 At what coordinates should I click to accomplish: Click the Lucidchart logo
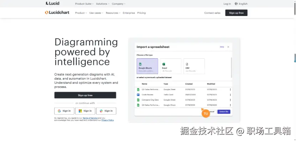click(57, 13)
